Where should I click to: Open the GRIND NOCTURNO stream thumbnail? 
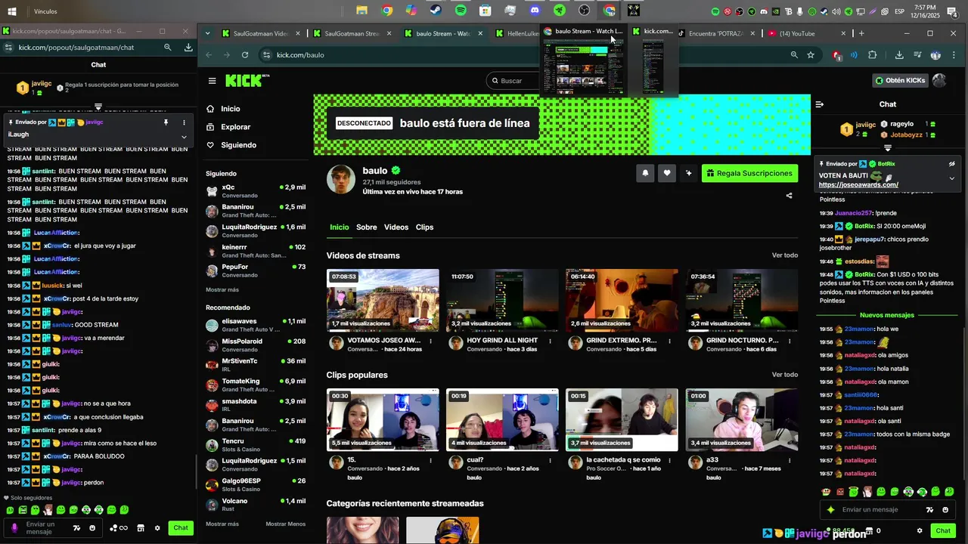pyautogui.click(x=742, y=300)
